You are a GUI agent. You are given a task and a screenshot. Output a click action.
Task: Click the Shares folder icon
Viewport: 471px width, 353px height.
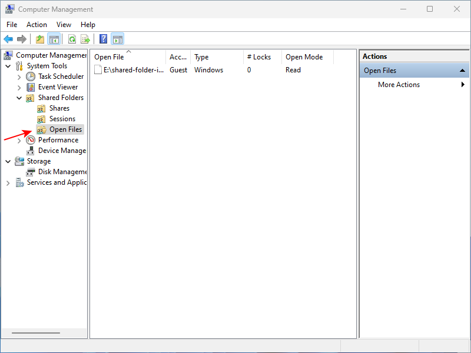[41, 108]
